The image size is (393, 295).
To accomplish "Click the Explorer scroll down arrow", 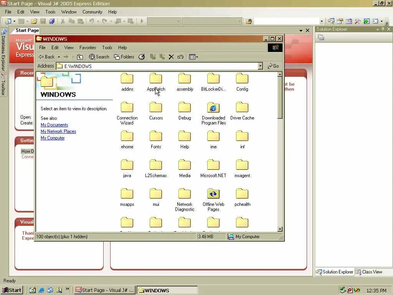I will tap(280, 229).
